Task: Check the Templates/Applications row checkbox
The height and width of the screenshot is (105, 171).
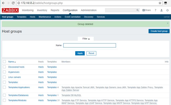Action: pos(4,87)
